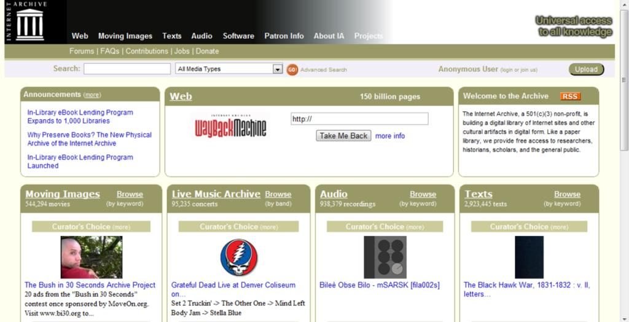Viewport: 629px width, 322px height.
Task: Click the Anonymous User label
Action: click(x=467, y=69)
